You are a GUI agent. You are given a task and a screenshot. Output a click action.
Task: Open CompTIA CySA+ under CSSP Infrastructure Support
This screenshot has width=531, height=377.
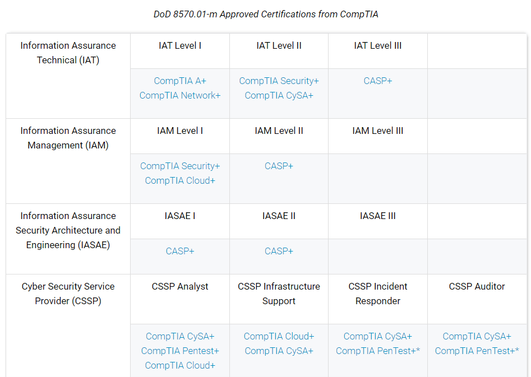click(x=279, y=351)
